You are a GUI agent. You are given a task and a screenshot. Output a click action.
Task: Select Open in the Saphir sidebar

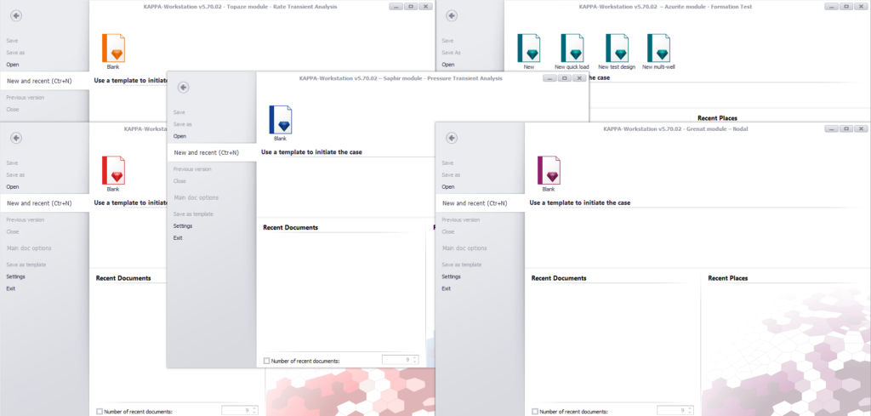coord(179,136)
